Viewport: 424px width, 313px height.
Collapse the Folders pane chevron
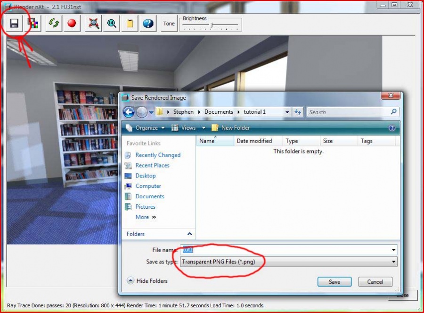(189, 234)
